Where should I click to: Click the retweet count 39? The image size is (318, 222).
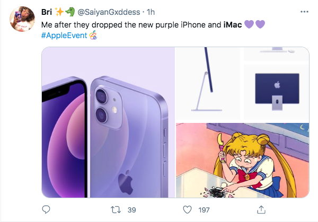coord(131,210)
